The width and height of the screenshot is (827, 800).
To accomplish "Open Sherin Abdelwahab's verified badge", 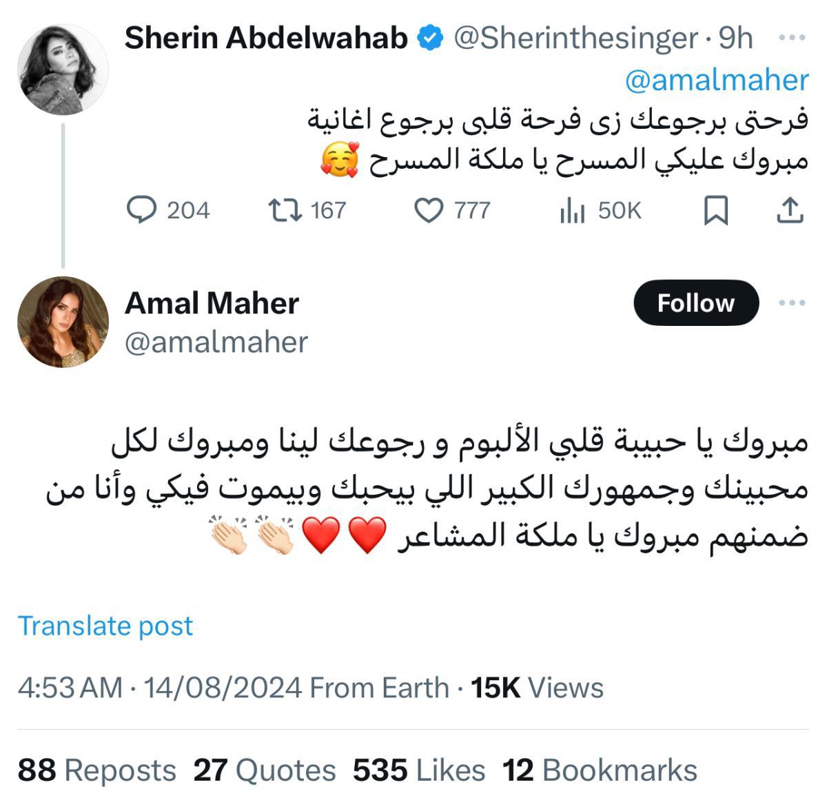I will click(431, 39).
